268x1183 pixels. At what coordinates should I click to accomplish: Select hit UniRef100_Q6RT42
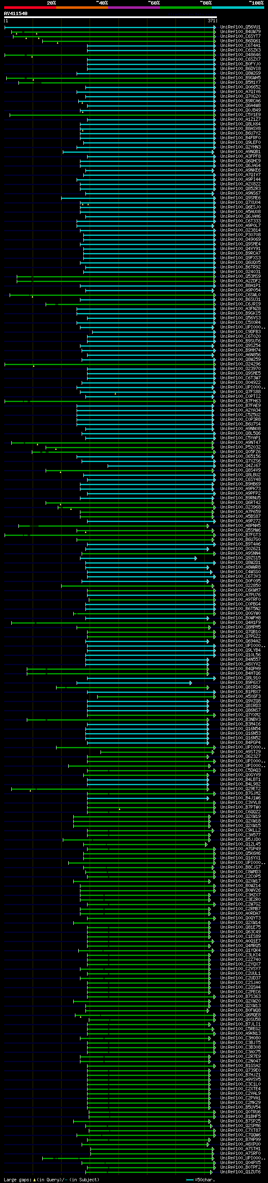(240, 503)
